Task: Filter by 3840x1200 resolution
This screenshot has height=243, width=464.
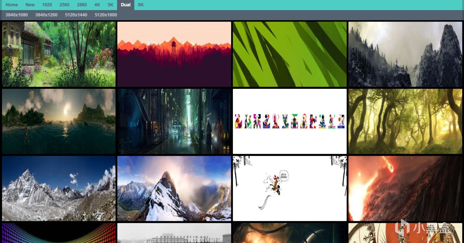Action: [x=46, y=15]
